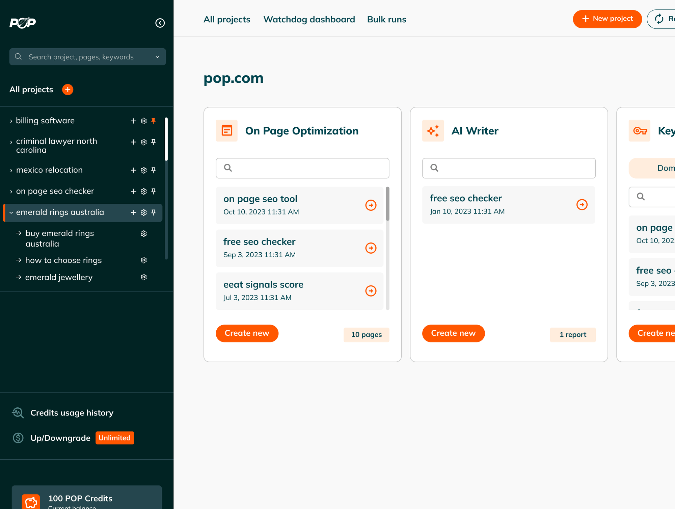
Task: Click the POP logo
Action: (x=22, y=23)
